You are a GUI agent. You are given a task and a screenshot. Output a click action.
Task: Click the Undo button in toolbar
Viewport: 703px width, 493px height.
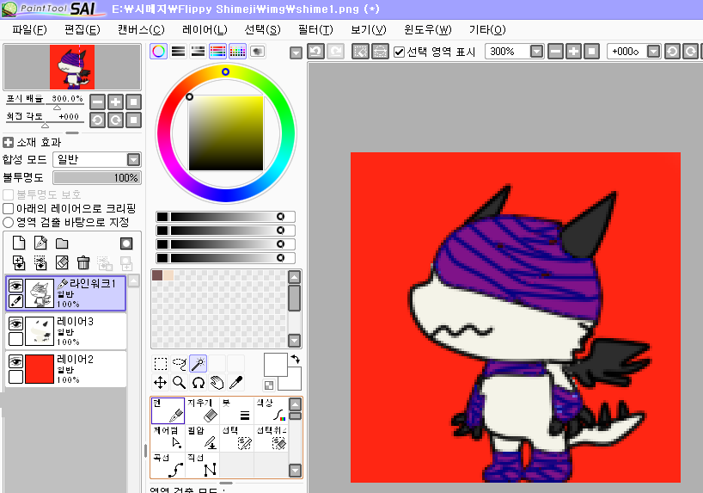pos(315,52)
